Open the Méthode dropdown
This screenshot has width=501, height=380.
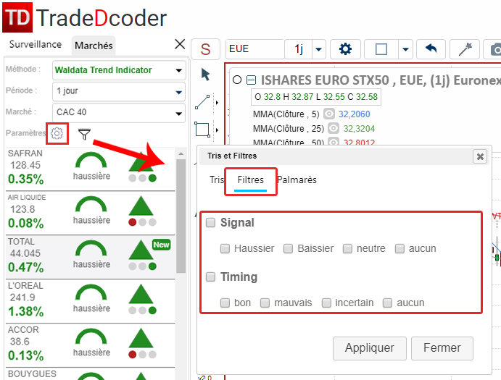point(119,70)
